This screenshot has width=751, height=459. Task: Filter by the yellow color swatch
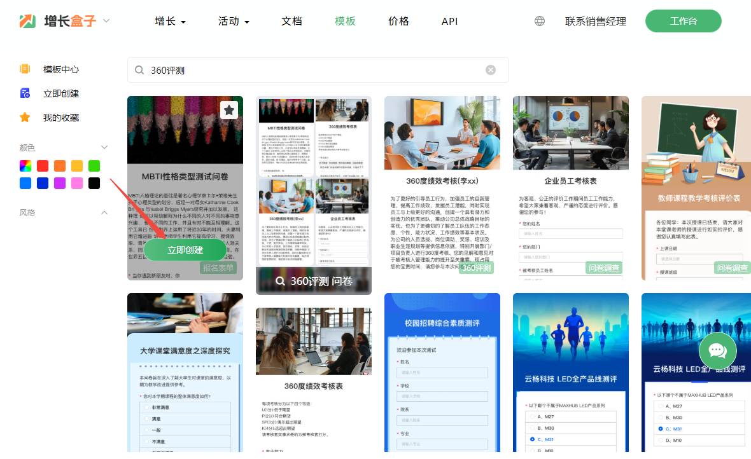(76, 166)
